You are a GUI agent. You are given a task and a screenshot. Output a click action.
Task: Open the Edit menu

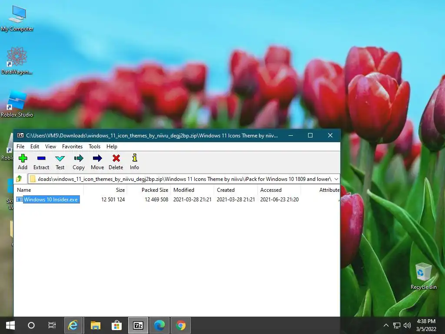click(35, 147)
